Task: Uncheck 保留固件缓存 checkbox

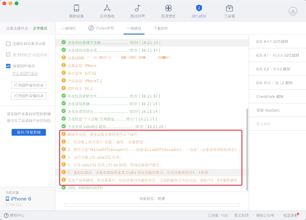Action: point(8,66)
